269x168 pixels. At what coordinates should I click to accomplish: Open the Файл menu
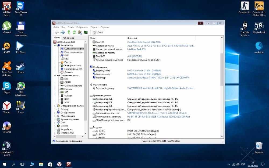56,27
